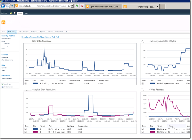Click blue color swatch in Memory Available legend
The image size is (192, 140).
tap(152, 83)
